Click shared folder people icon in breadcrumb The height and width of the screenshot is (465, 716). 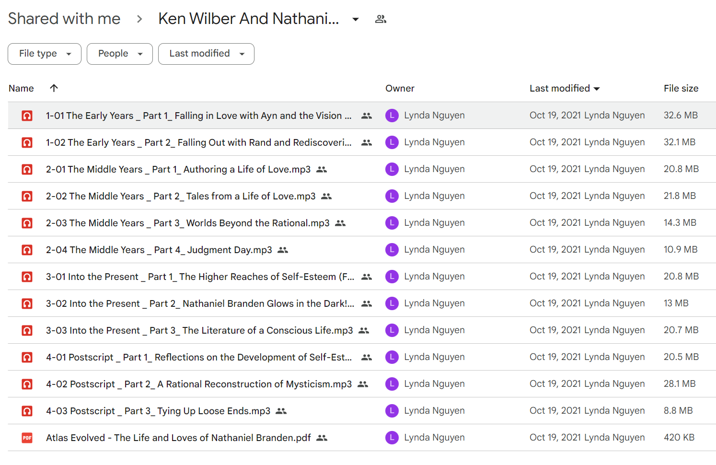pyautogui.click(x=381, y=19)
